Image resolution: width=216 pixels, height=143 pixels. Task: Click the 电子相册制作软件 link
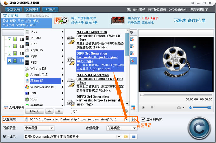click(84, 18)
